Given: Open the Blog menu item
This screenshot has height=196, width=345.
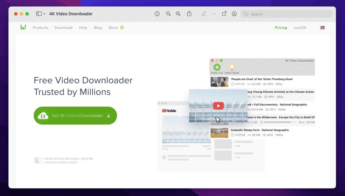Looking at the screenshot, I should [98, 28].
